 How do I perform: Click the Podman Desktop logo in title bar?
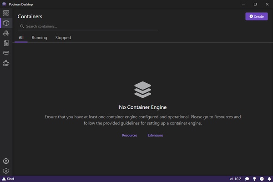(x=4, y=4)
